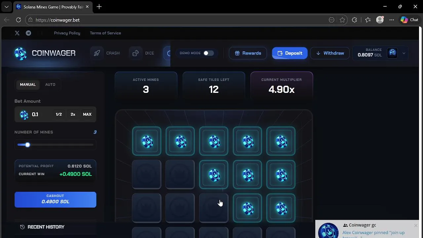This screenshot has height=238, width=423.
Task: Set bet to MAX
Action: 87,114
